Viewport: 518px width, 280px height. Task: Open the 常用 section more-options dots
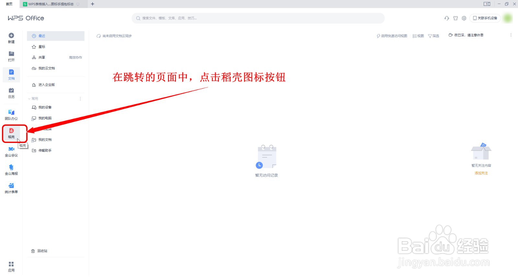coord(80,99)
